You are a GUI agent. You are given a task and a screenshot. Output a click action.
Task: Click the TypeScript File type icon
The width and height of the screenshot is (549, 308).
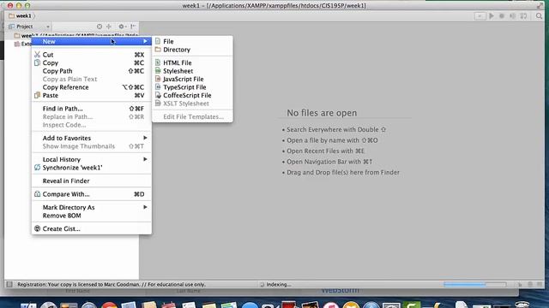tap(158, 87)
